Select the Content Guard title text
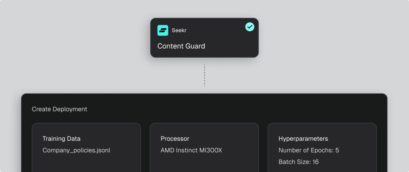The width and height of the screenshot is (409, 172). [181, 46]
